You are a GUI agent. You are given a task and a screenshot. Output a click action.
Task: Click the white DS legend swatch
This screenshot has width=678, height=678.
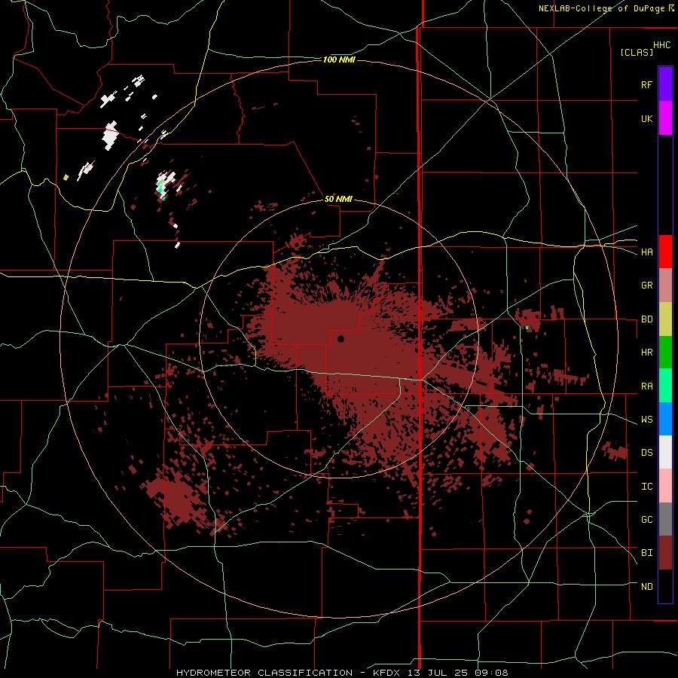pos(665,452)
